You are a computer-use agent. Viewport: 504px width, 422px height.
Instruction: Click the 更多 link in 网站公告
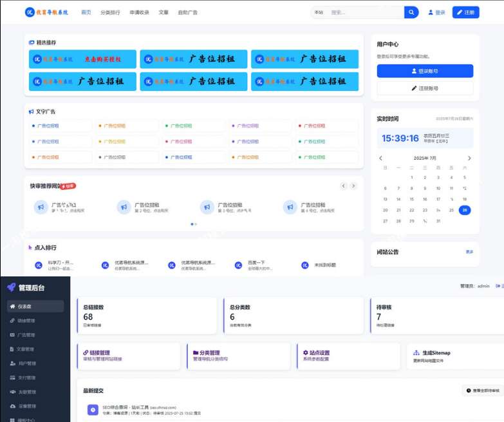pyautogui.click(x=469, y=252)
